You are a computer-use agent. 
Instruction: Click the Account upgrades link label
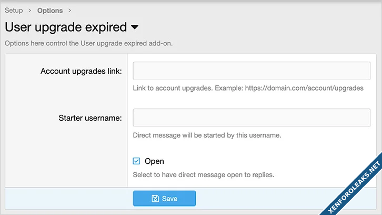click(x=81, y=71)
